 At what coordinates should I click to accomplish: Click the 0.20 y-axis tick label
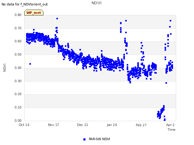(18, 94)
